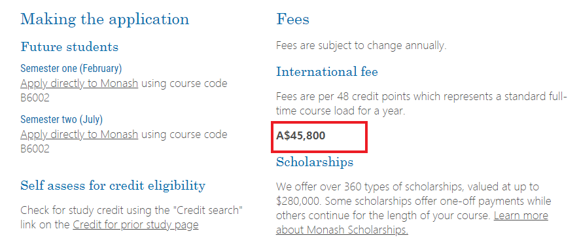Select the Future students subheading
This screenshot has height=246, width=579.
(69, 47)
